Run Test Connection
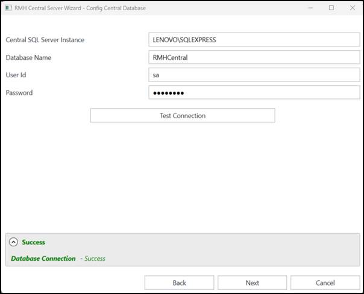This screenshot has height=294, width=364. pyautogui.click(x=183, y=115)
